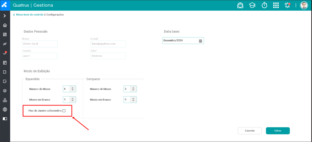
Task: Expand the sidebar with the chevron arrow
Action: pos(5,16)
